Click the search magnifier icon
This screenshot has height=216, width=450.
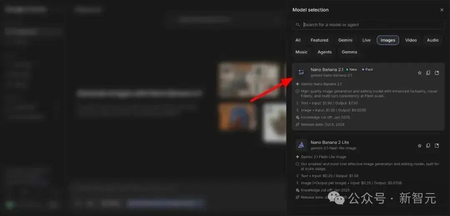point(298,25)
